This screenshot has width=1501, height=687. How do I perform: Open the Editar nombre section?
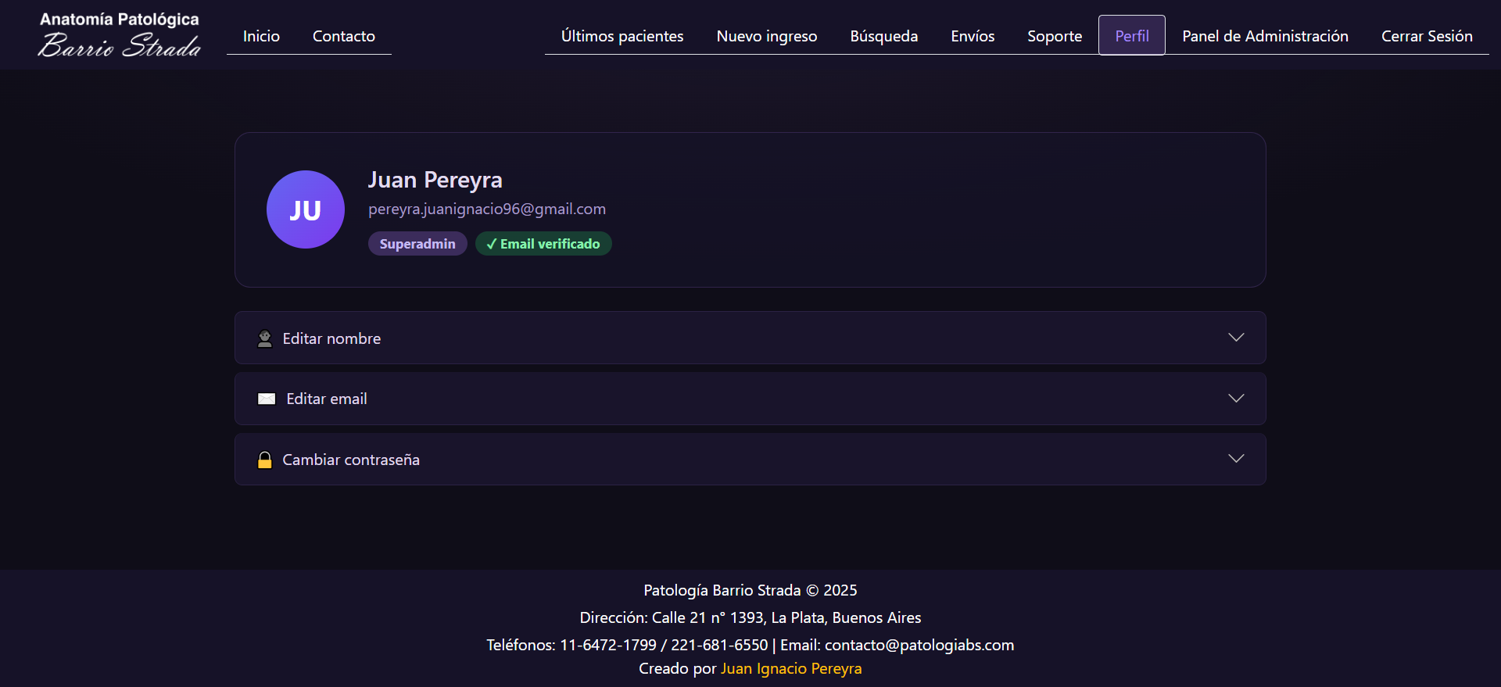pyautogui.click(x=331, y=338)
